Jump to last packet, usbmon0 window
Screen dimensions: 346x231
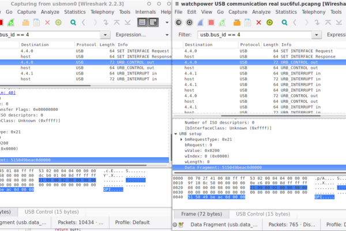(127, 23)
